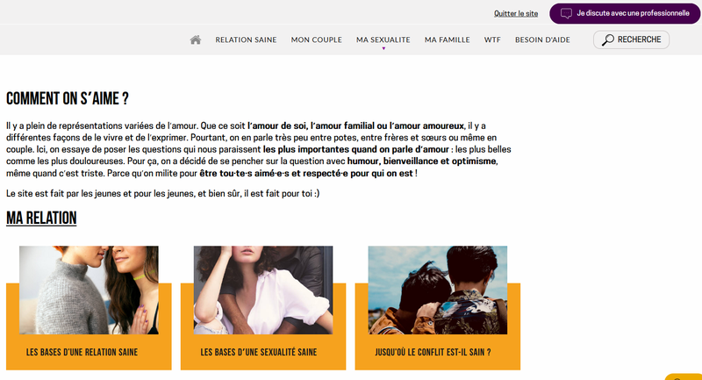Click the yellow widget at bottom-right corner
Screen dimensions: 702x380
684,376
